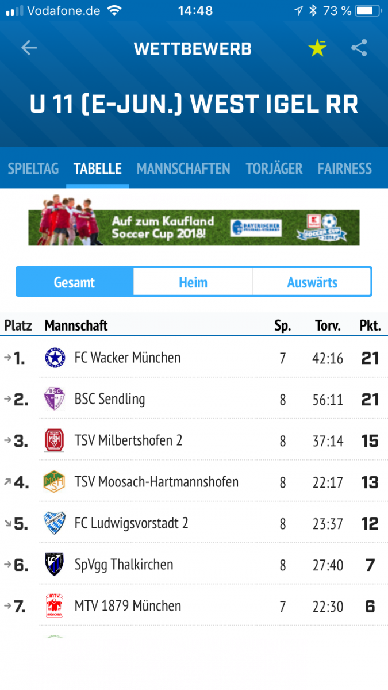Toggle the yellow favorite star

[317, 48]
